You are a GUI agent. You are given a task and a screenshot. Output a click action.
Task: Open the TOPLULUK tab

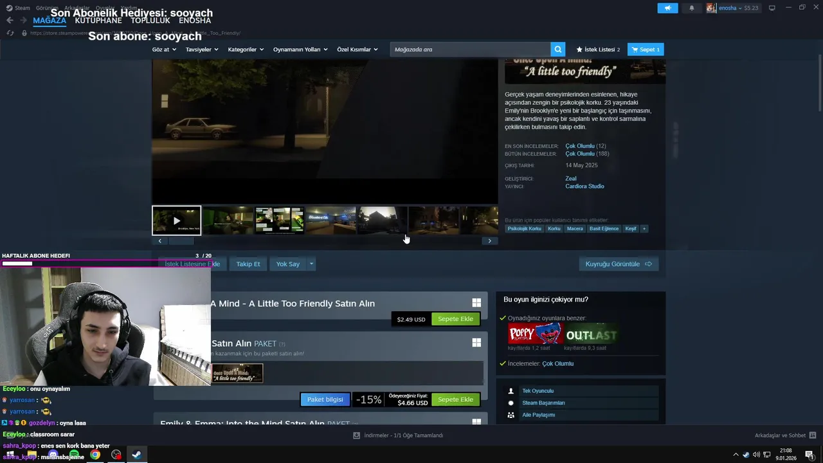[150, 21]
